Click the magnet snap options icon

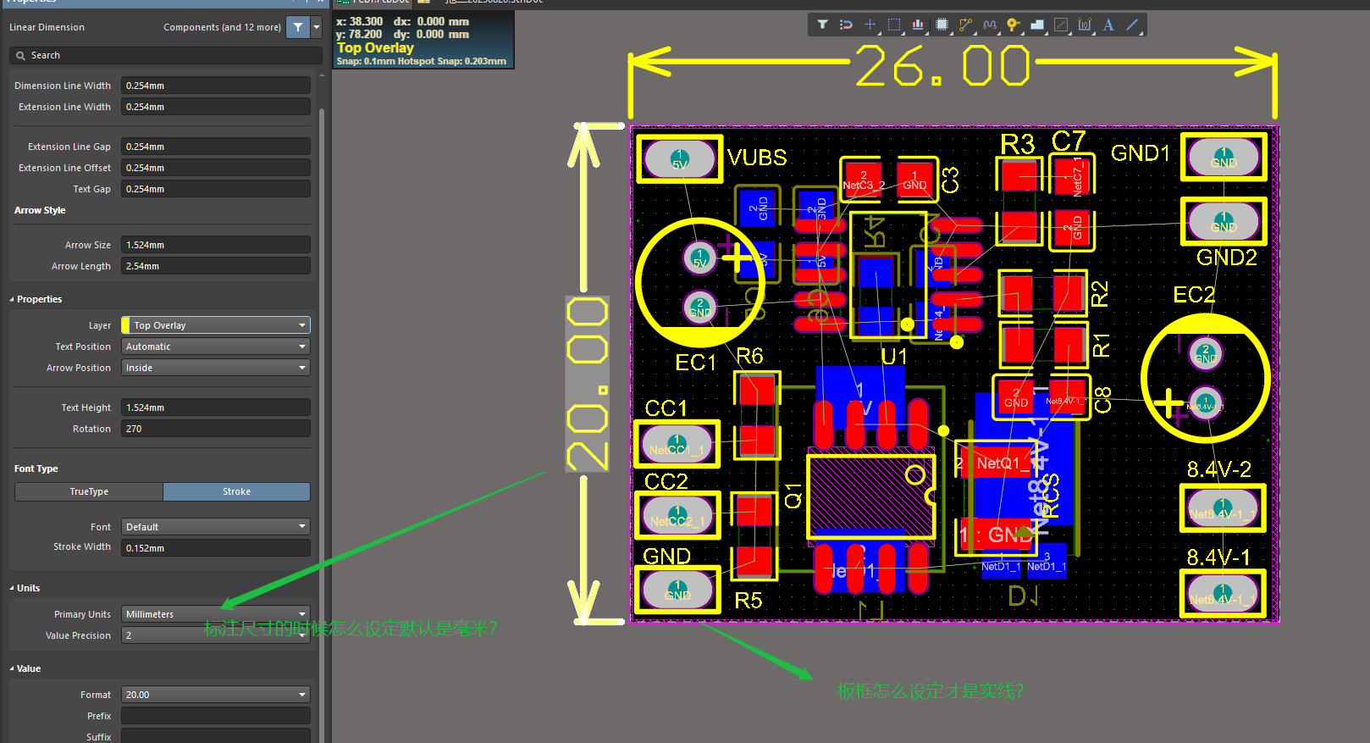point(845,25)
